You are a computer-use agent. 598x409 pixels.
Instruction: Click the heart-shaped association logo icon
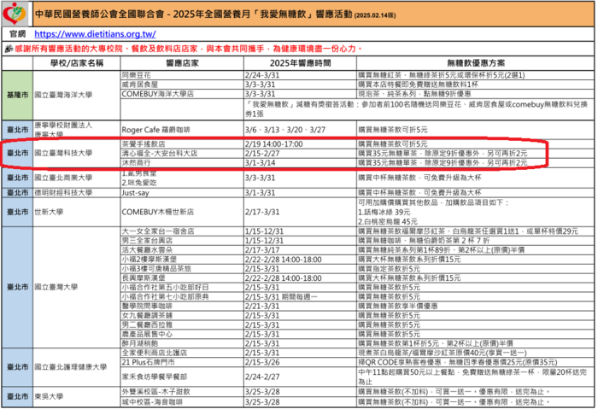coord(15,14)
